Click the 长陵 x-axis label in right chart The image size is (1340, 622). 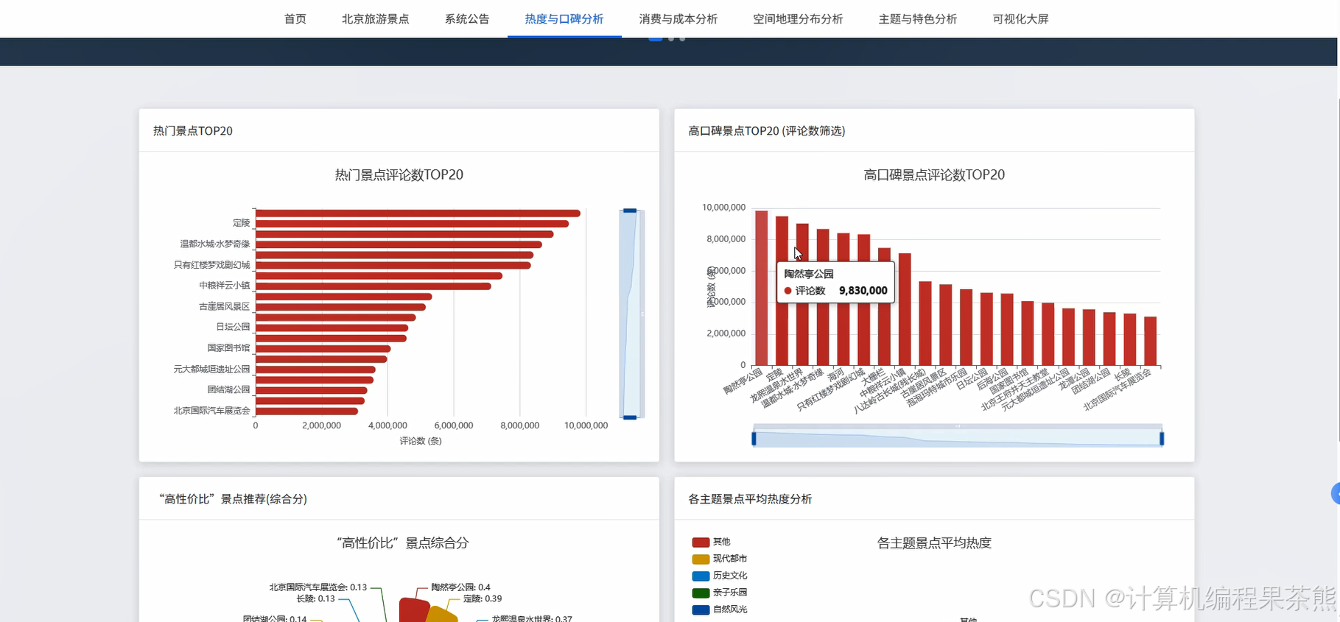click(1121, 375)
